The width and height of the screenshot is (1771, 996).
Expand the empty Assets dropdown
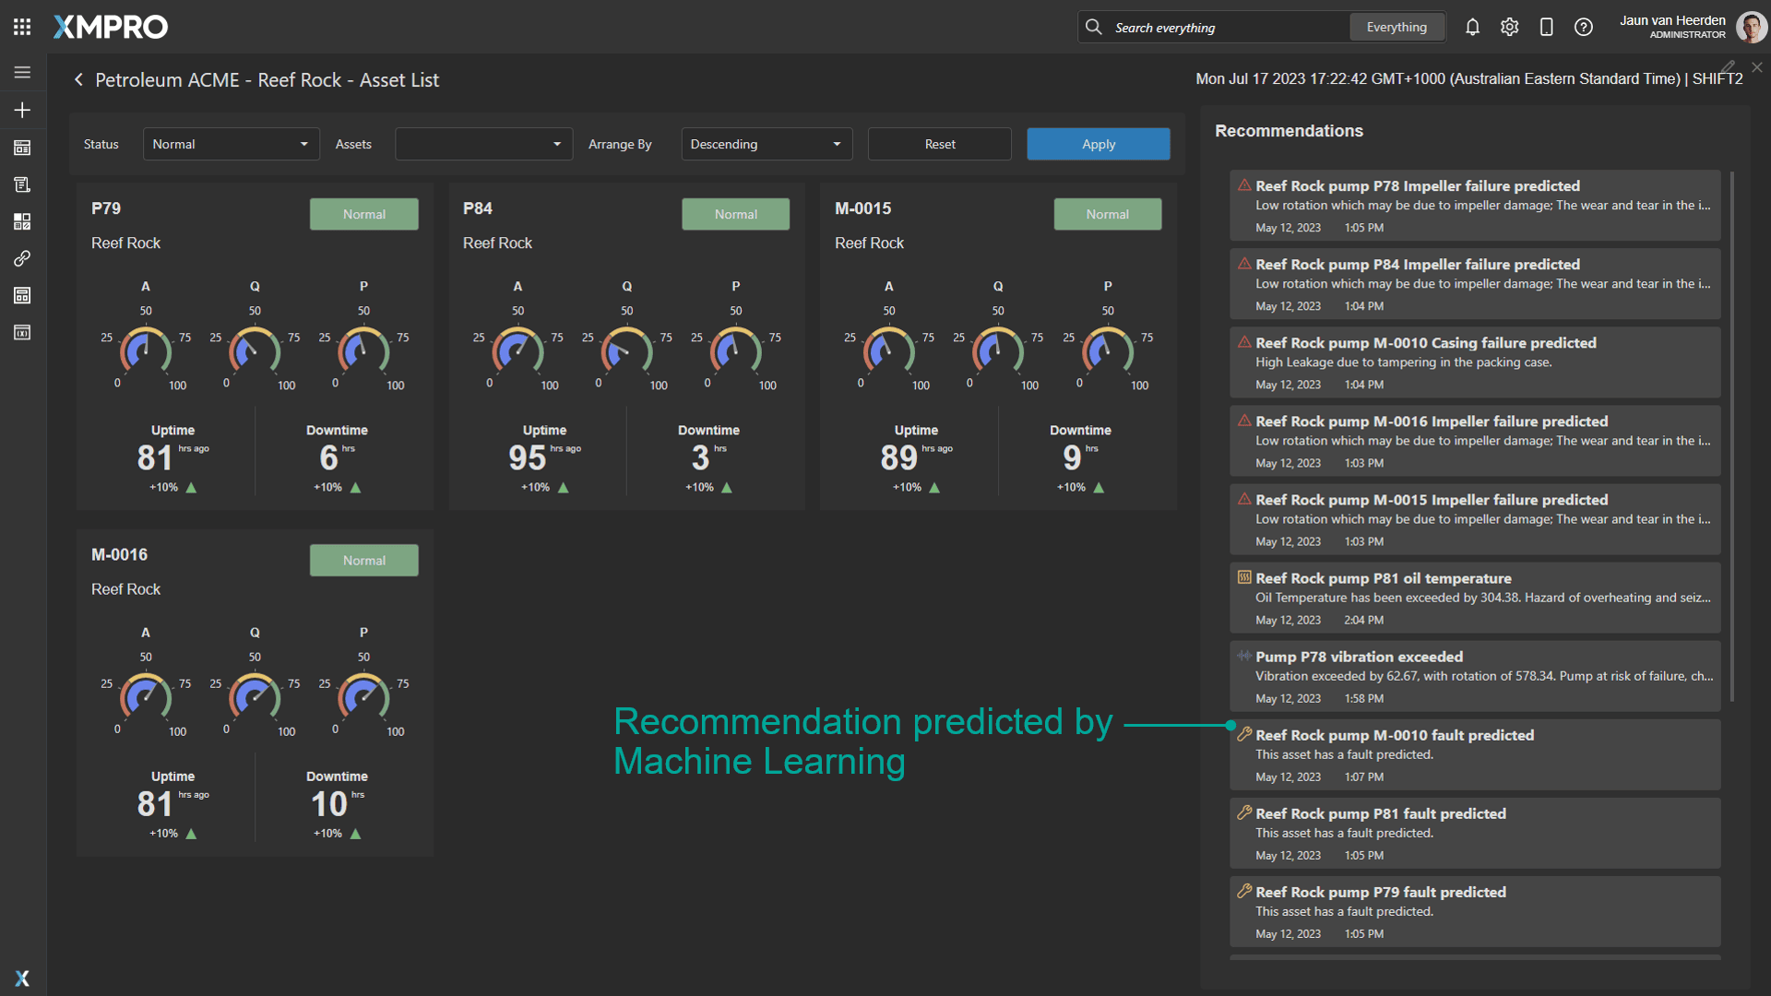(x=483, y=144)
